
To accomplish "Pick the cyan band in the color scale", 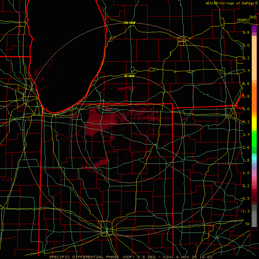I will point(254,158).
